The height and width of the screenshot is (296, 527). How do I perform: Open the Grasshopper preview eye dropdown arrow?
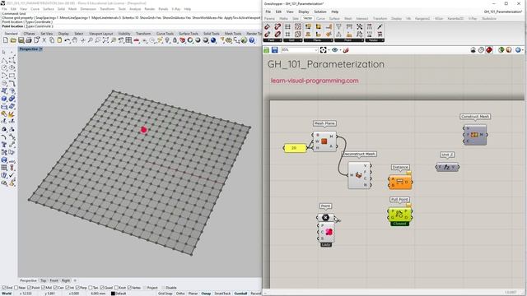(x=340, y=50)
